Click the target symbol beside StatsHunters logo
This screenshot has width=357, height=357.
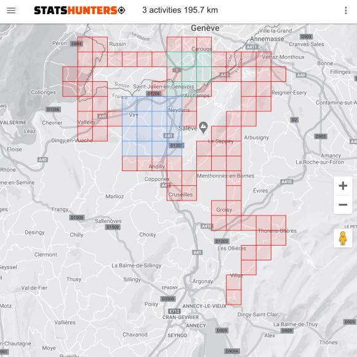(122, 10)
